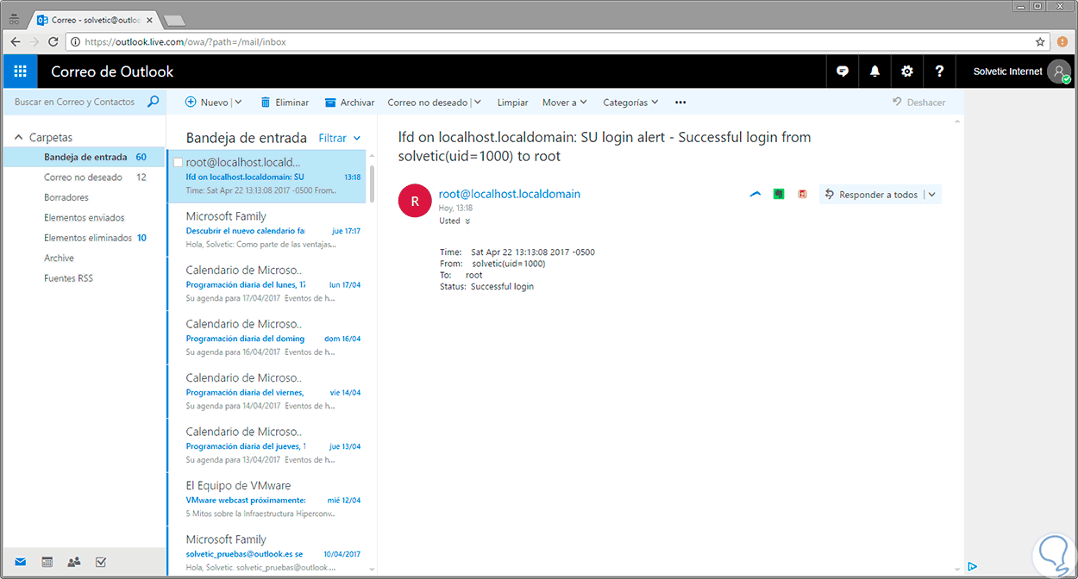Screen dimensions: 1078x579
Task: Click the browser back arrow
Action: point(16,41)
